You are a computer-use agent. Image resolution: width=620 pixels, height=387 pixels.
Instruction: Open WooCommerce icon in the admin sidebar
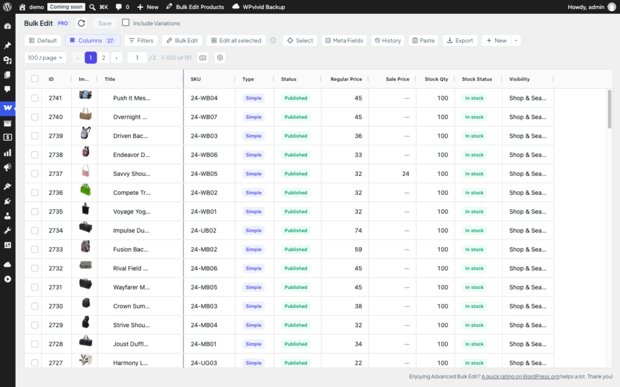pos(7,108)
